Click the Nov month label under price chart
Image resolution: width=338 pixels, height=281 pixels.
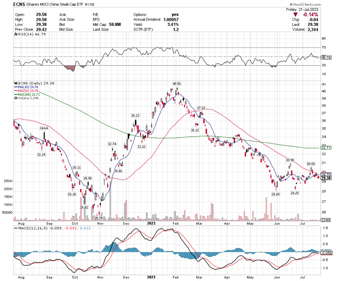[x=100, y=224]
